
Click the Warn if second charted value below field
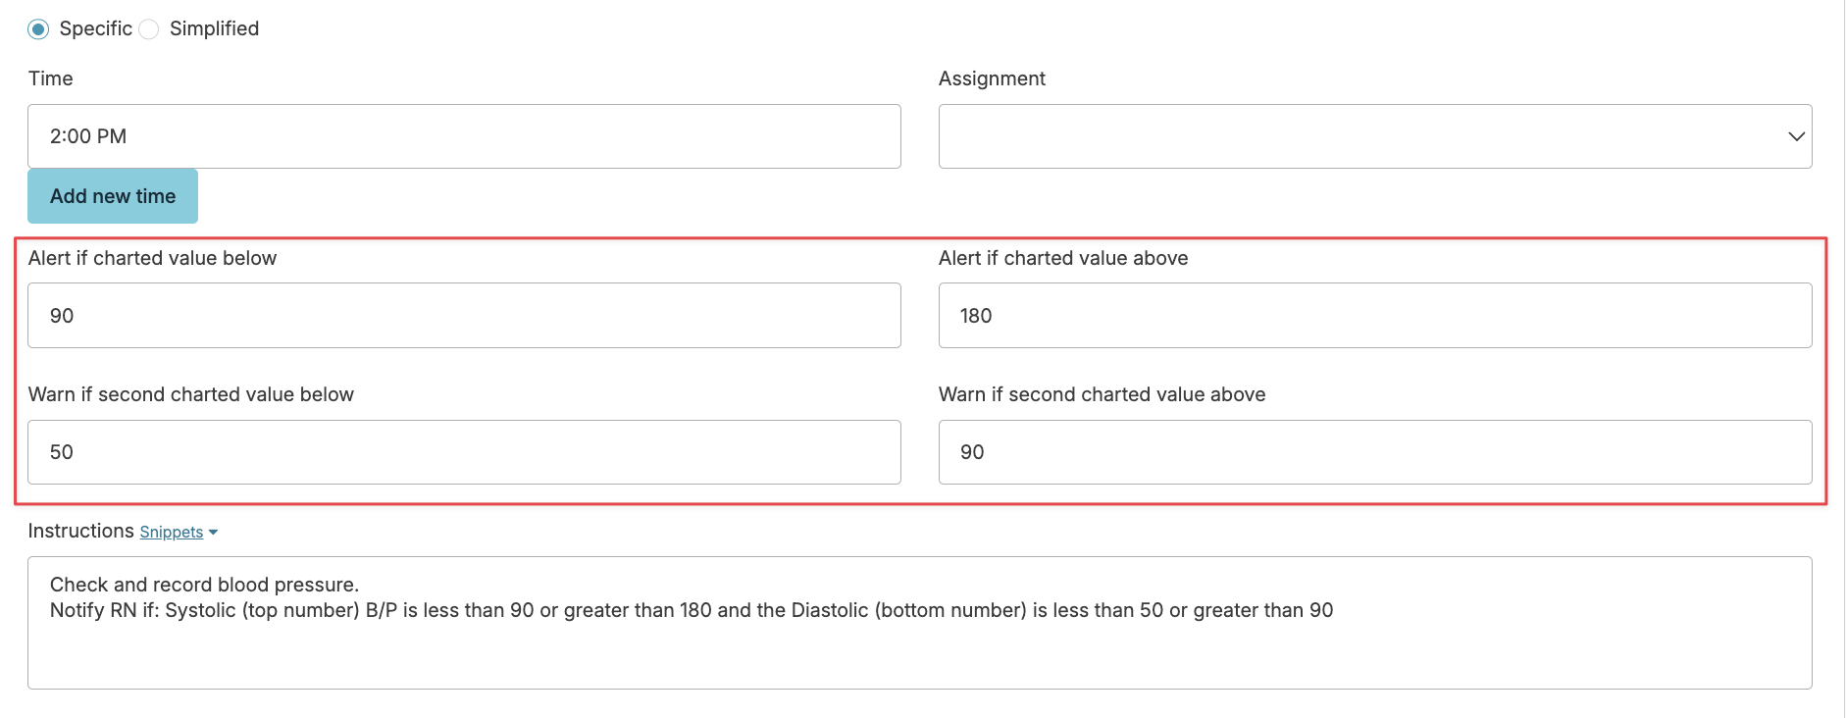tap(464, 452)
